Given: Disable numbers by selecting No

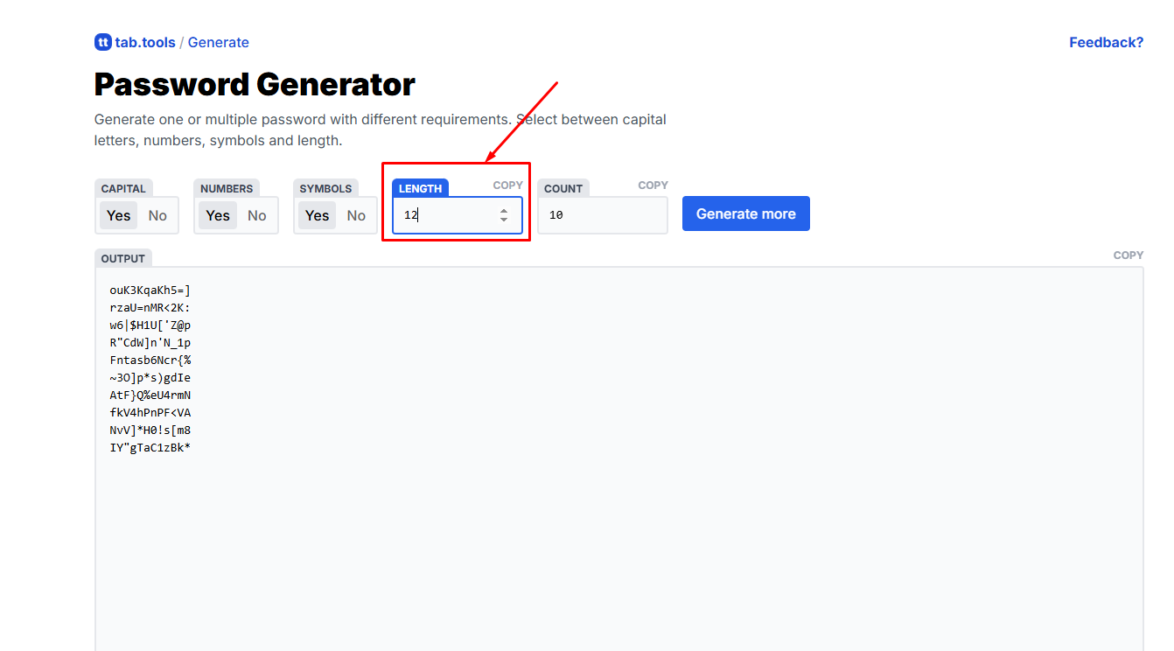Looking at the screenshot, I should pos(256,215).
